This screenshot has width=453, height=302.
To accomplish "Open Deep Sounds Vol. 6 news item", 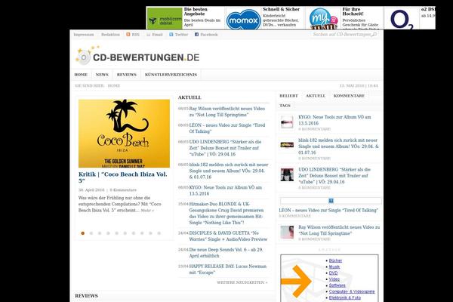I will click(x=226, y=253).
